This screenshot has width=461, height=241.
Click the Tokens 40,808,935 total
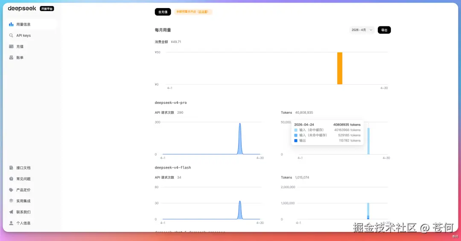pos(297,112)
